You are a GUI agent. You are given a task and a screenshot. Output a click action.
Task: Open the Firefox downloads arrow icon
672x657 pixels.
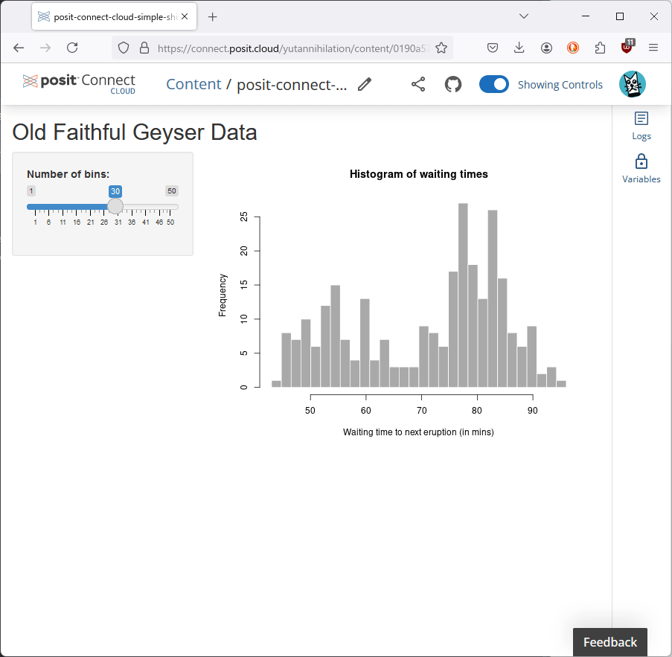(x=519, y=48)
